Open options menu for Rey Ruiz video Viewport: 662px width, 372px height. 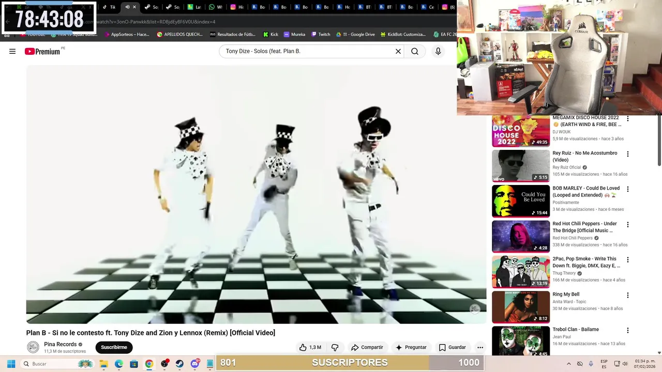coord(628,154)
